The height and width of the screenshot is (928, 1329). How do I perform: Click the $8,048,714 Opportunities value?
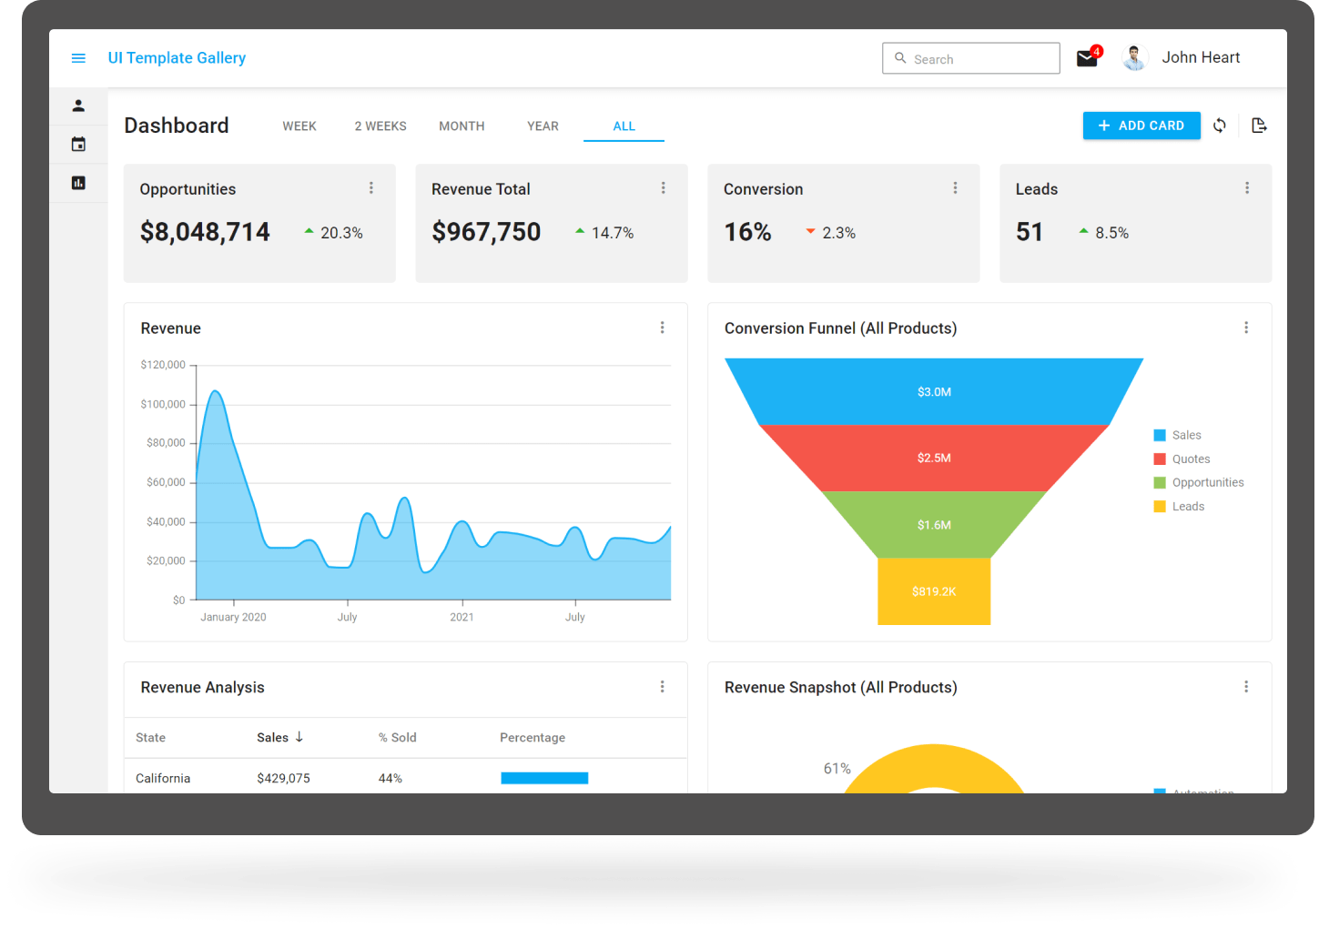(x=205, y=232)
